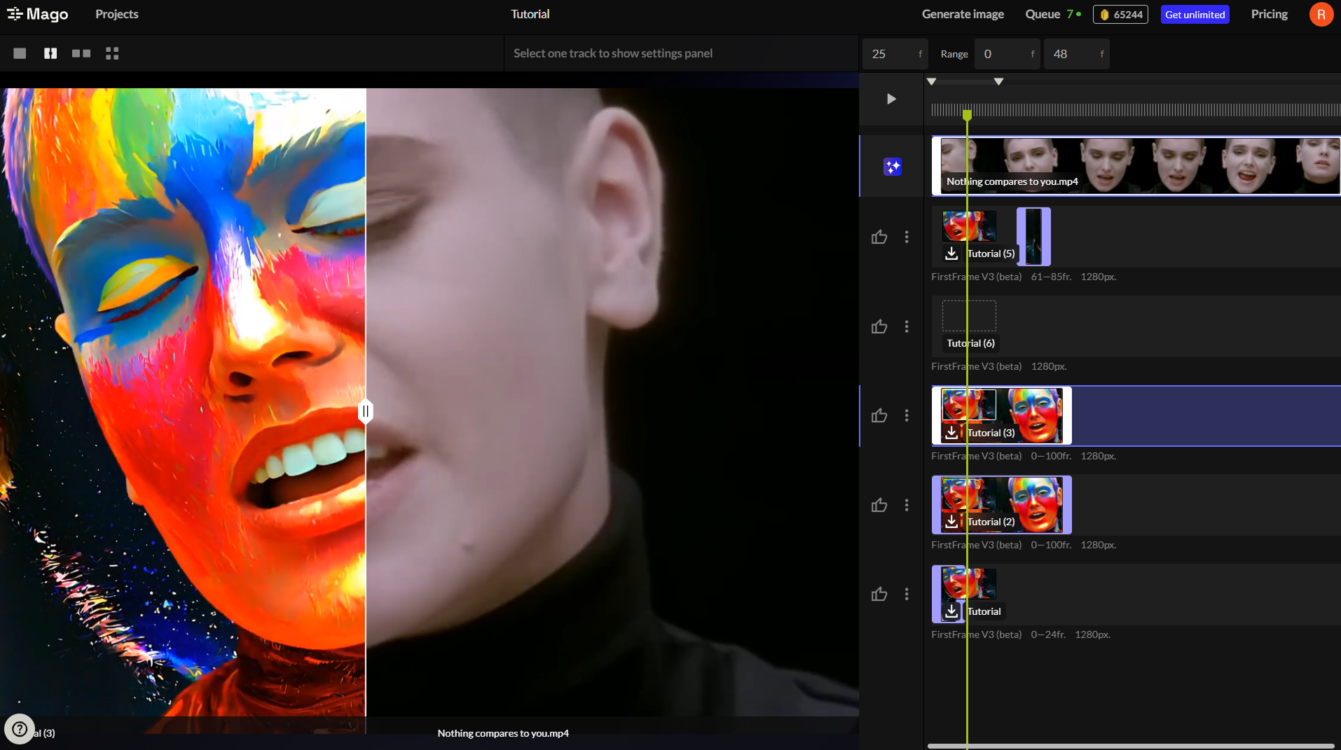Click the left range marker triangle
The width and height of the screenshot is (1341, 750).
(x=932, y=82)
